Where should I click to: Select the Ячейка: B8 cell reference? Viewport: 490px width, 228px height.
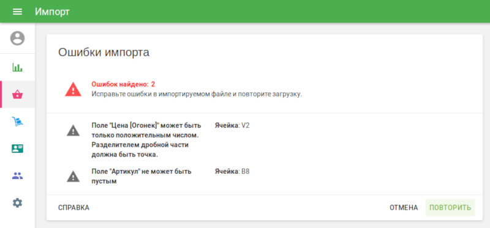(232, 172)
